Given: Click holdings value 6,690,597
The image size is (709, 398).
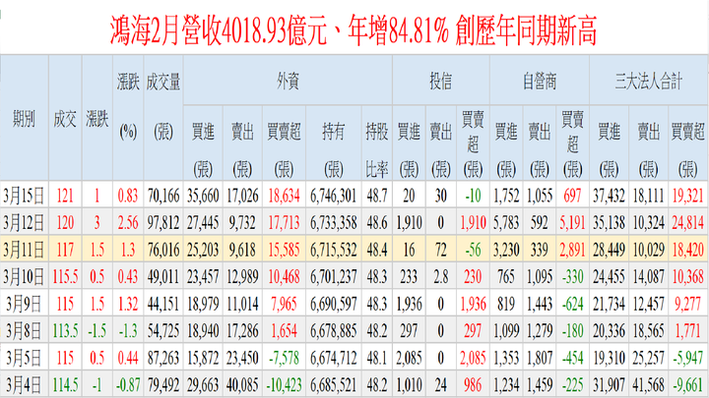Looking at the screenshot, I should tap(333, 304).
